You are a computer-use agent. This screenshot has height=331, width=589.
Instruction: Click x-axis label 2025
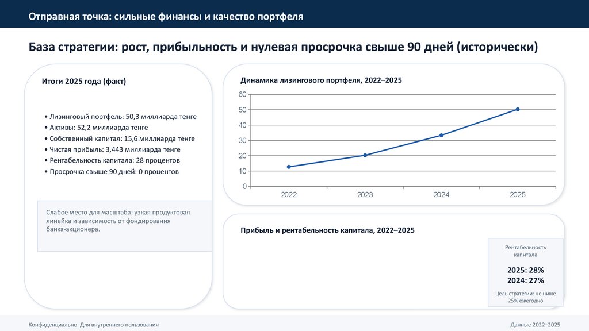[x=517, y=194]
